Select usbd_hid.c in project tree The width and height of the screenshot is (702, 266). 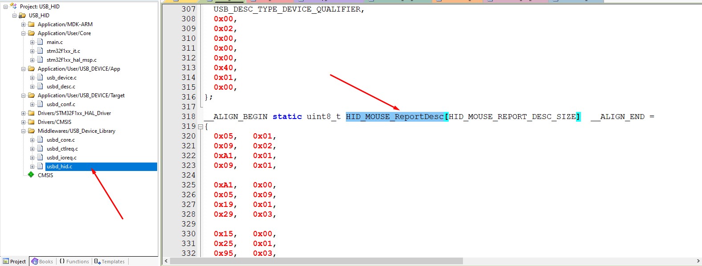pyautogui.click(x=60, y=167)
